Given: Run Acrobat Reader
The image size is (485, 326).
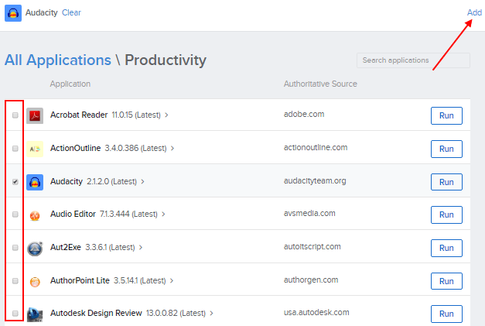Looking at the screenshot, I should [446, 116].
